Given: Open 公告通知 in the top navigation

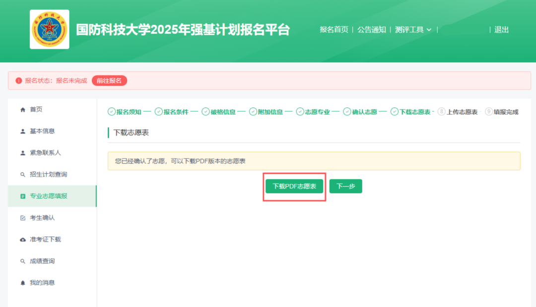Looking at the screenshot, I should click(x=372, y=30).
